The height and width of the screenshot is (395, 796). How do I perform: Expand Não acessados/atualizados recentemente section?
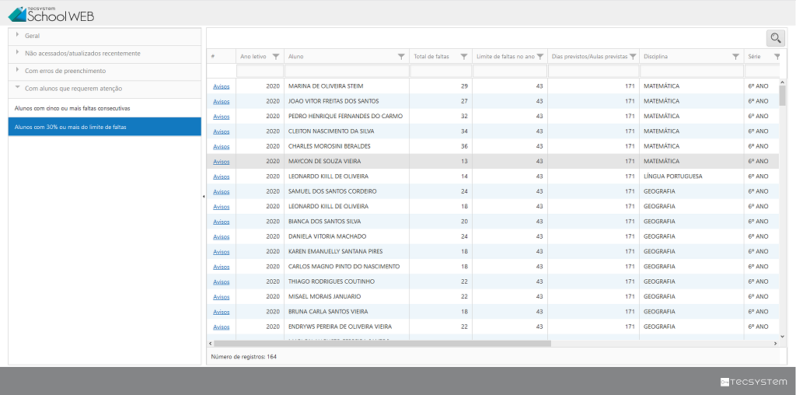(x=82, y=54)
